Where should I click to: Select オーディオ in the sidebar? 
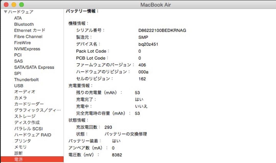pos(25,92)
